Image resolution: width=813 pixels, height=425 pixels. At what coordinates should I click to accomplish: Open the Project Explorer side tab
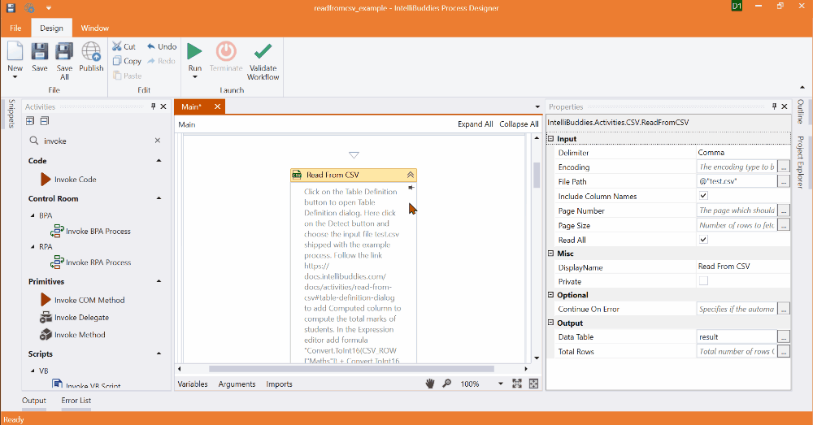(801, 163)
